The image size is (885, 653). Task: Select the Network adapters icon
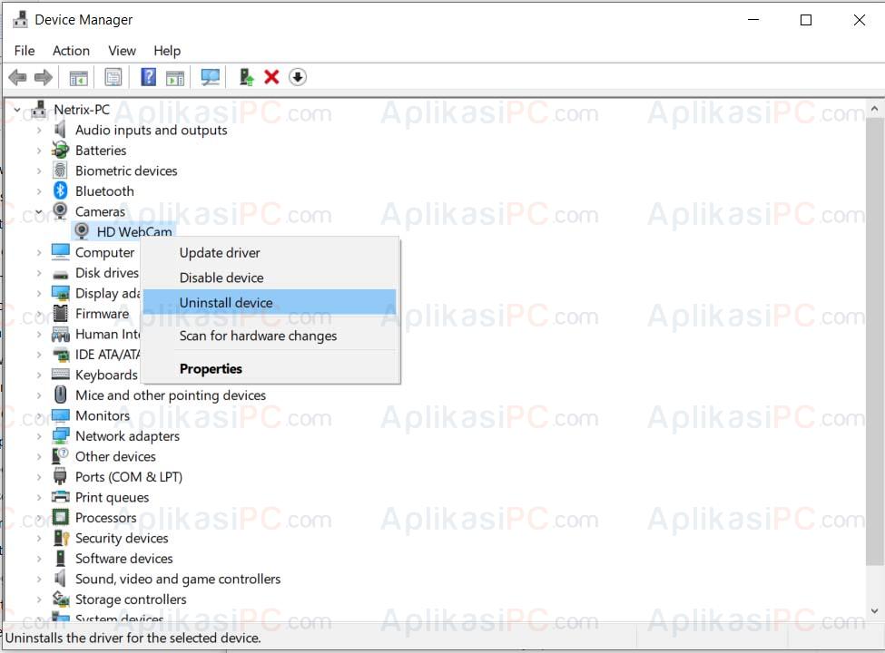[61, 435]
